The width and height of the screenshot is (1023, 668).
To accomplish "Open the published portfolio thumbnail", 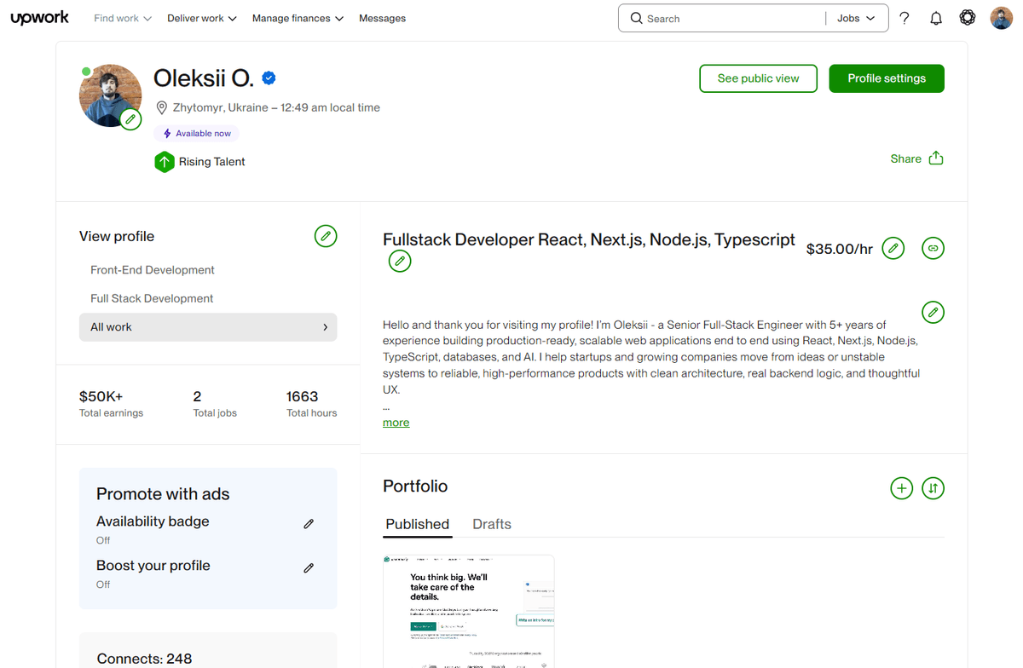I will point(468,610).
